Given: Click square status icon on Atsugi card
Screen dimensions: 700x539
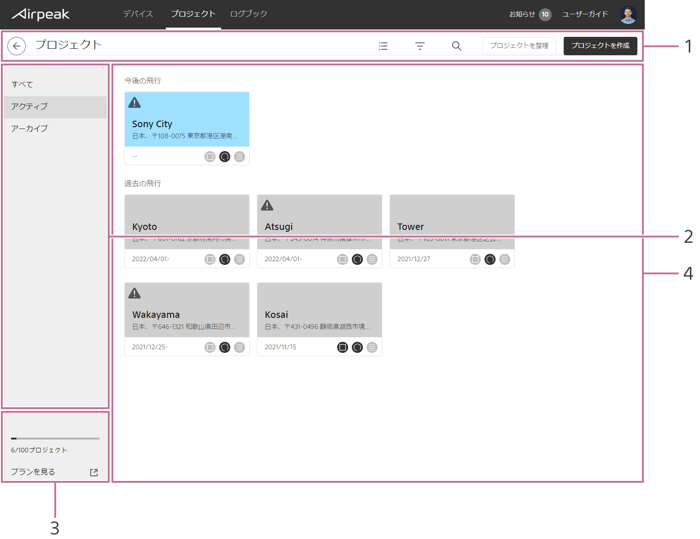Looking at the screenshot, I should click(343, 259).
